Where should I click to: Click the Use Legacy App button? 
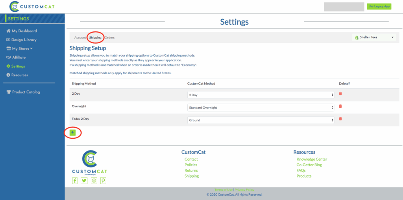pyautogui.click(x=379, y=6)
